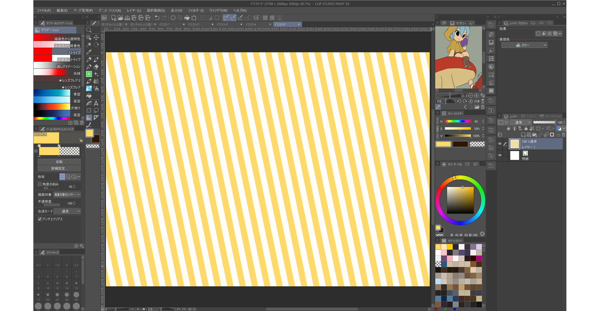Click the Fill paint bucket tool
The height and width of the screenshot is (311, 600).
(x=89, y=96)
